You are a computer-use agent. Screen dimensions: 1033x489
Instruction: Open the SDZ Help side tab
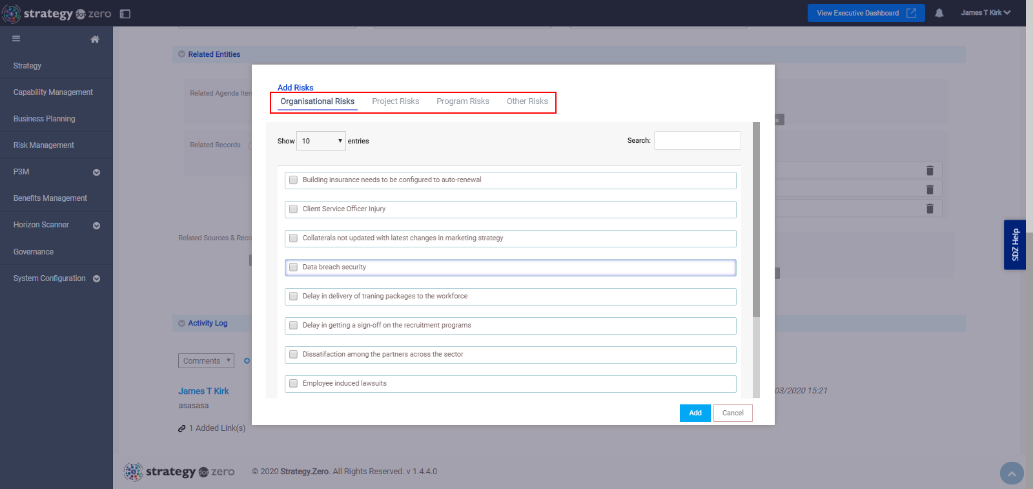coord(1015,245)
